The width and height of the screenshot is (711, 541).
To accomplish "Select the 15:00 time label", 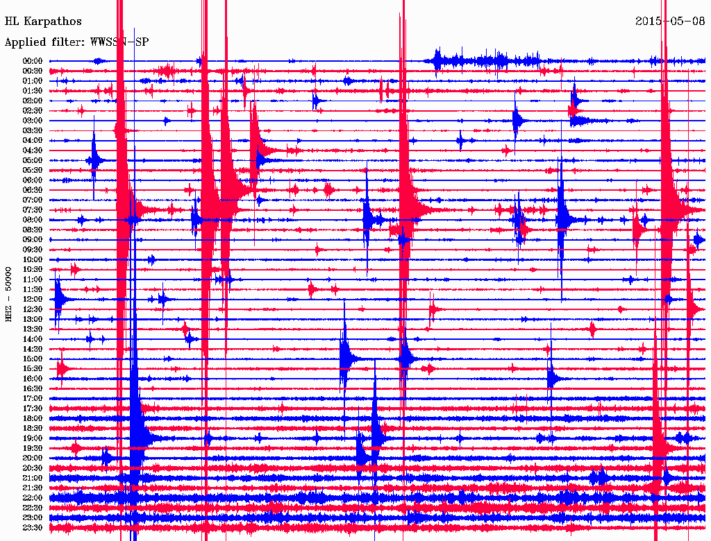I will (x=33, y=359).
